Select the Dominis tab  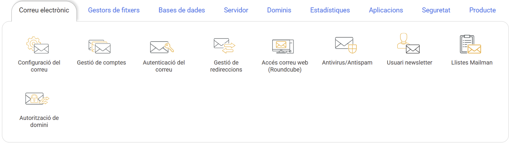tap(279, 10)
